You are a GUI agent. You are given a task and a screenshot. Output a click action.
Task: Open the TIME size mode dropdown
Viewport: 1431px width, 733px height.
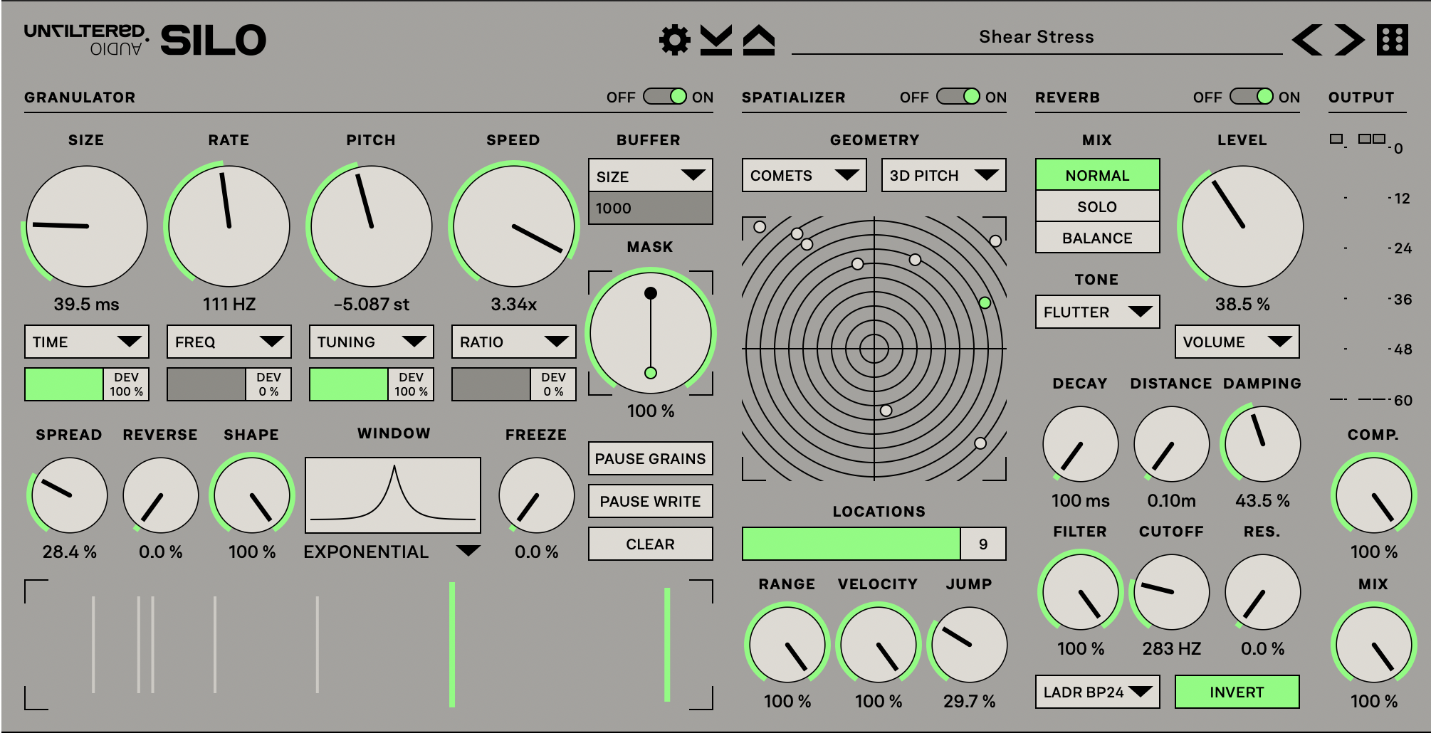87,342
